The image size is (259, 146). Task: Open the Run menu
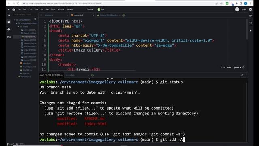[x=47, y=9]
